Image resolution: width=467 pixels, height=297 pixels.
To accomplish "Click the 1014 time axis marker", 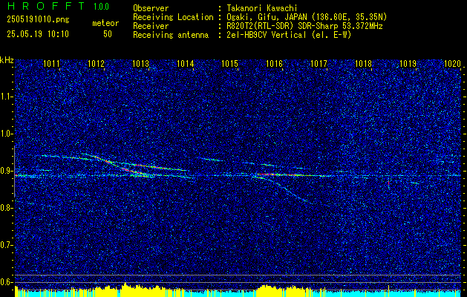I will pos(185,63).
